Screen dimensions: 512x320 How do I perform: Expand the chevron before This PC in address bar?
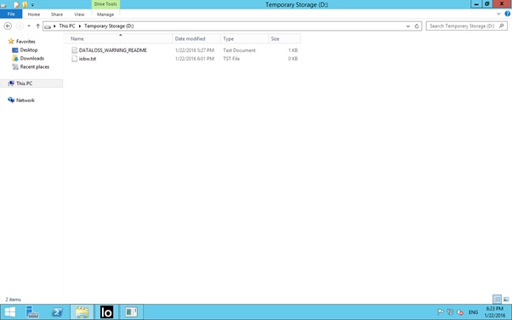tap(54, 26)
